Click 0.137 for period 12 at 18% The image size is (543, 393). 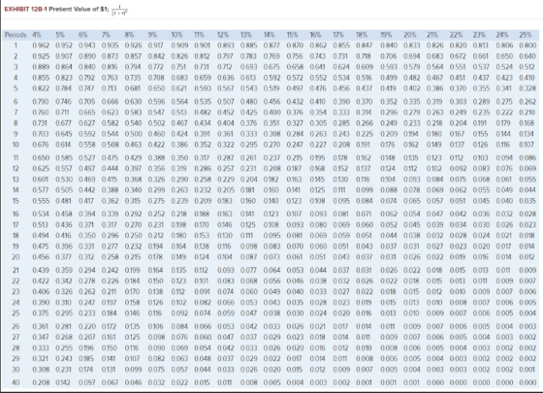click(364, 169)
